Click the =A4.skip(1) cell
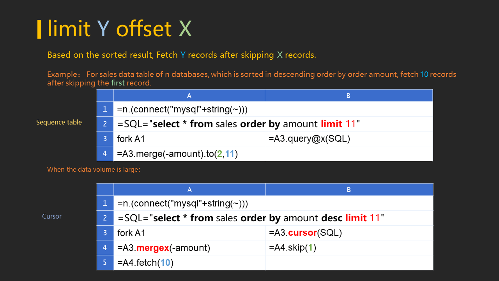This screenshot has width=499, height=281. (349, 248)
